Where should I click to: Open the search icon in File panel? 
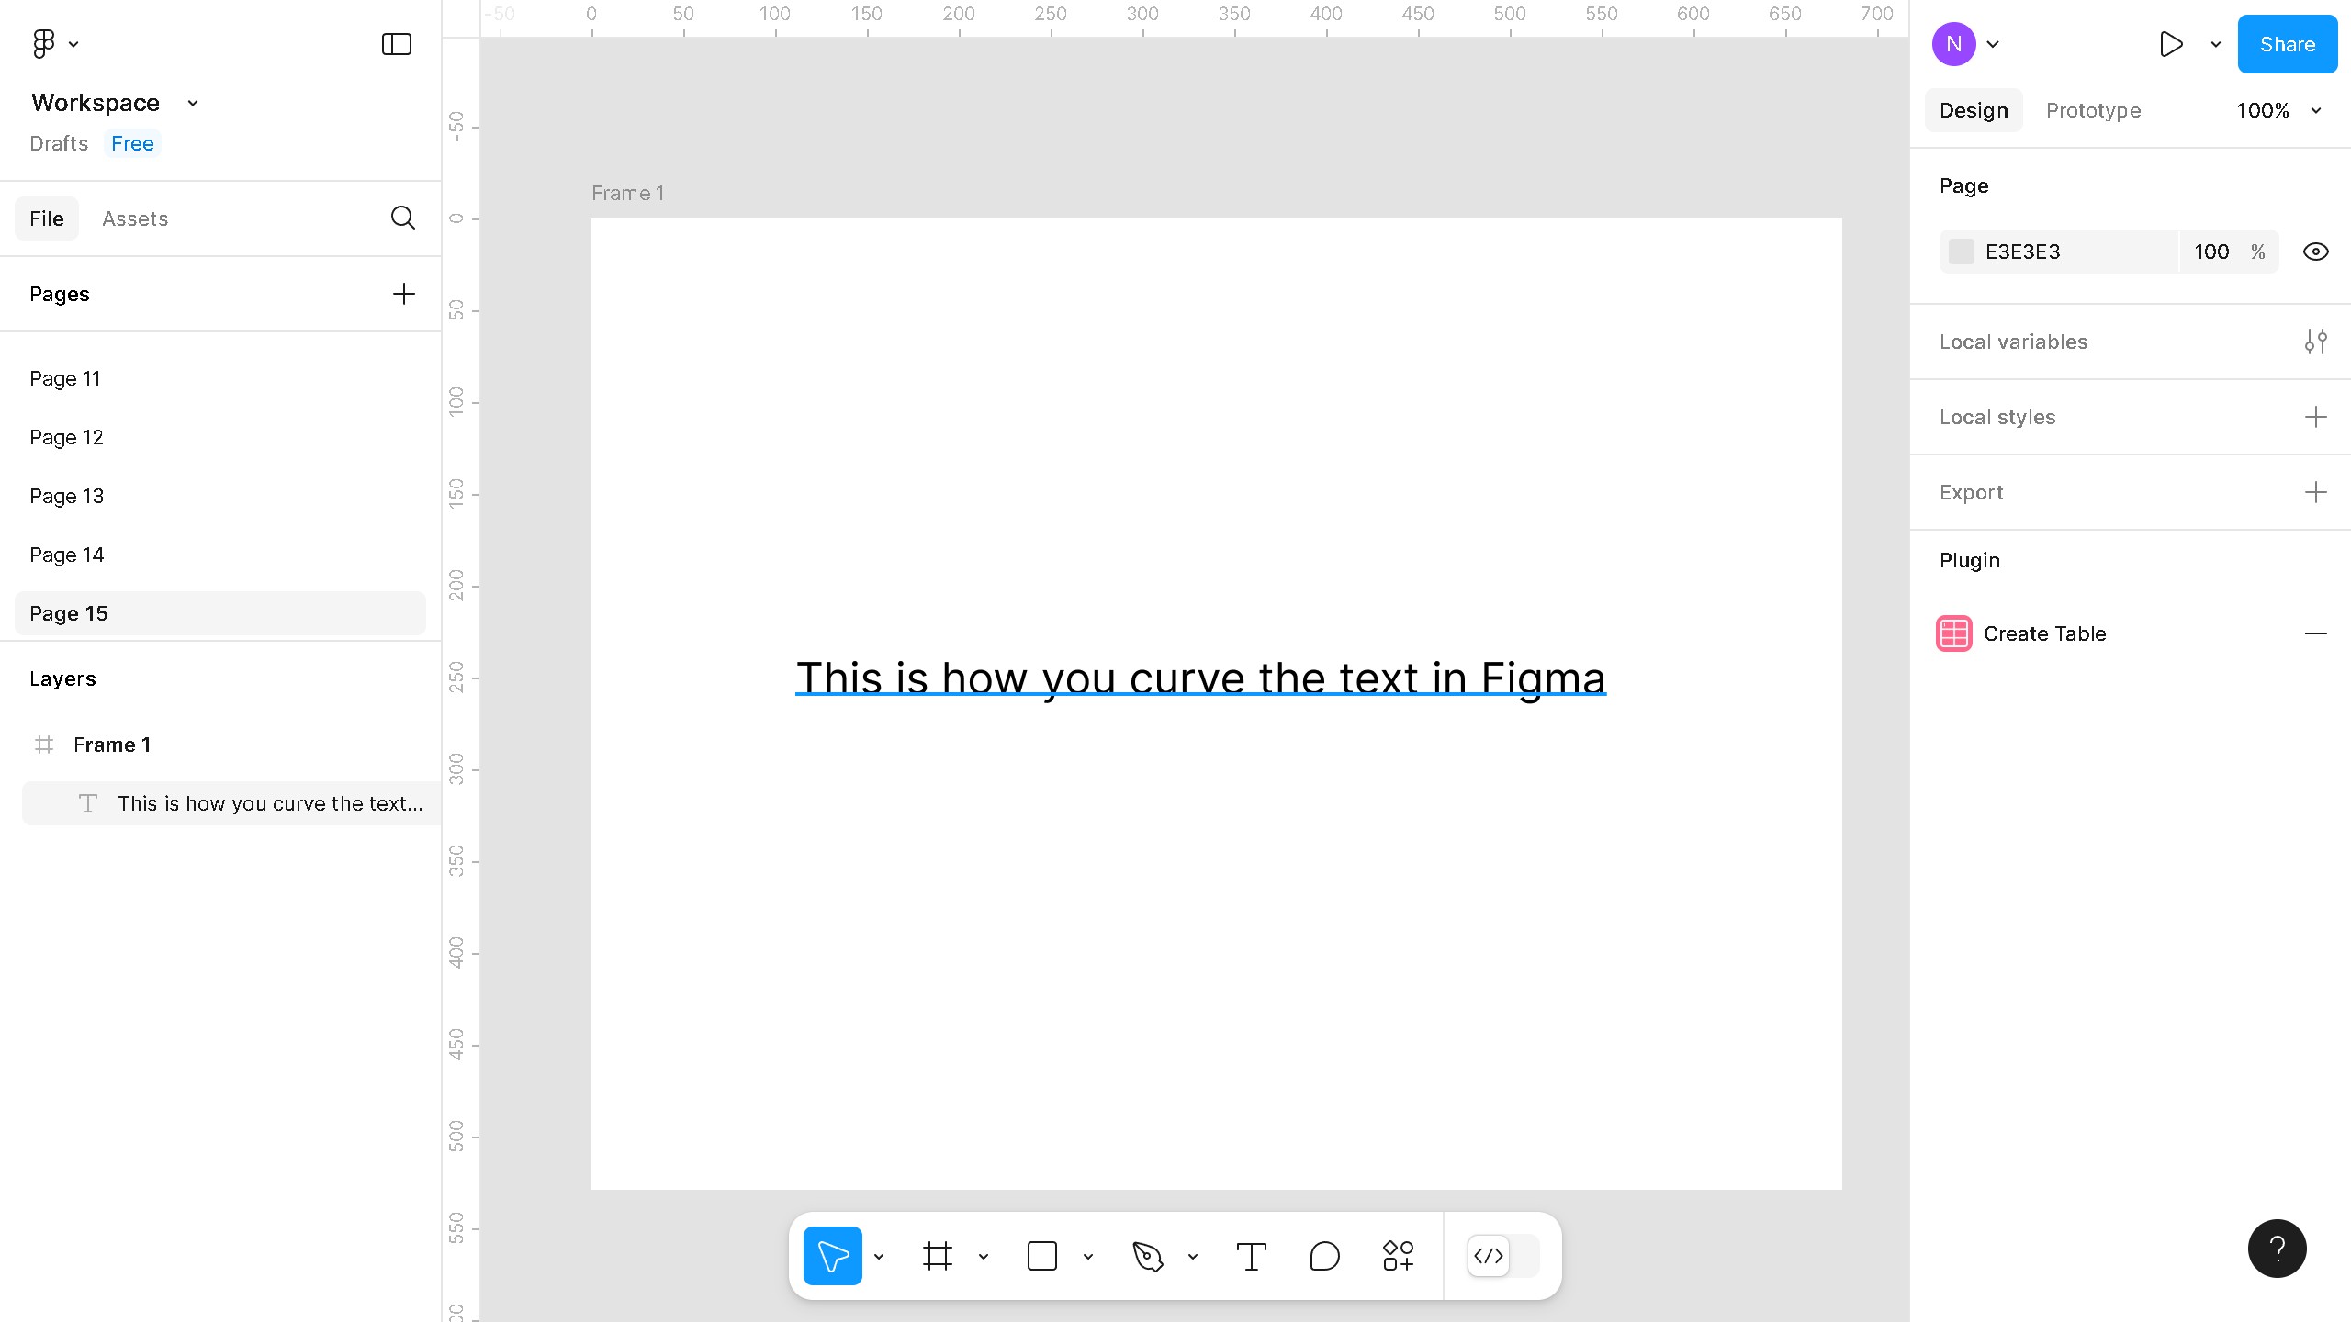[402, 218]
